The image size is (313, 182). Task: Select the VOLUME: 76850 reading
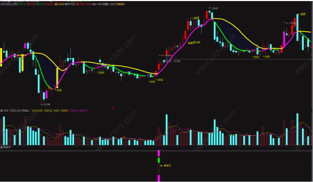coord(41,110)
